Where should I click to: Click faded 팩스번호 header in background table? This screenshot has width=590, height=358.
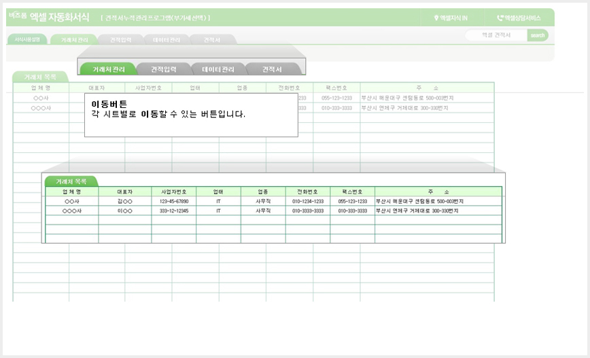tap(336, 88)
